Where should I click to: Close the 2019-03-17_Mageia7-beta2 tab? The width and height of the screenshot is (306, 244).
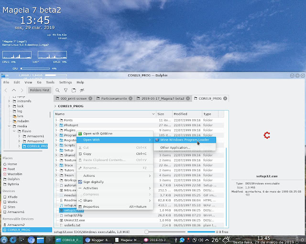(188, 99)
